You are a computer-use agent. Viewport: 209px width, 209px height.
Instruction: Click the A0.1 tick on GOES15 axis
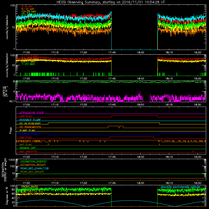(x=12, y=101)
